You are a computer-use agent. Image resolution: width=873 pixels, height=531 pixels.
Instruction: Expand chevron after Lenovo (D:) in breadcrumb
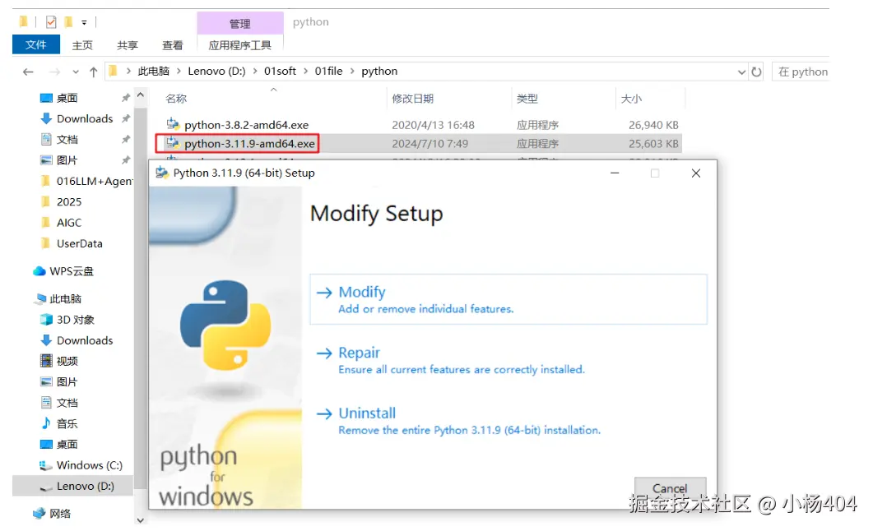click(x=255, y=72)
